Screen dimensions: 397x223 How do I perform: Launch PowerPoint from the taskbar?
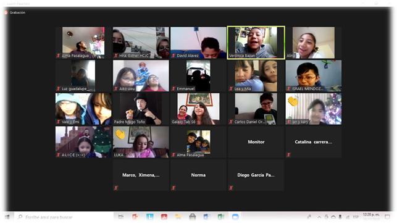tap(135, 217)
